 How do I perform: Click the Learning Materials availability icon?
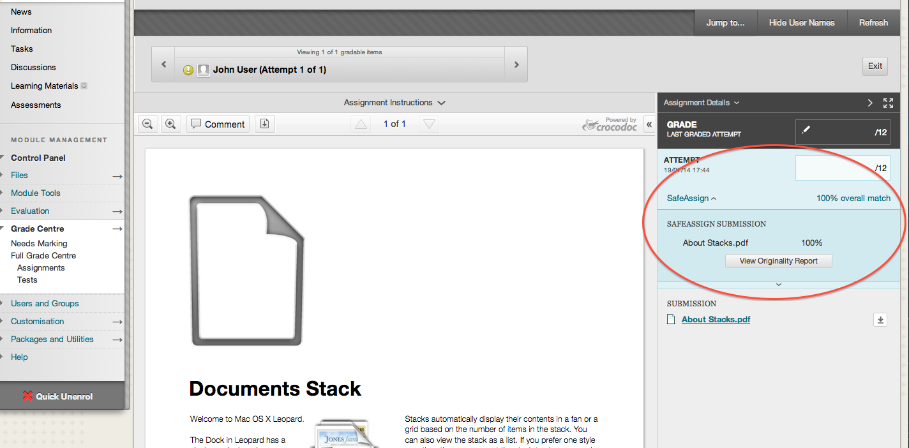(84, 86)
